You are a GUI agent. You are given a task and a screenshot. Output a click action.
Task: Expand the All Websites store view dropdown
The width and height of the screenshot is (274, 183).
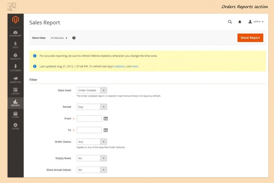click(x=59, y=38)
